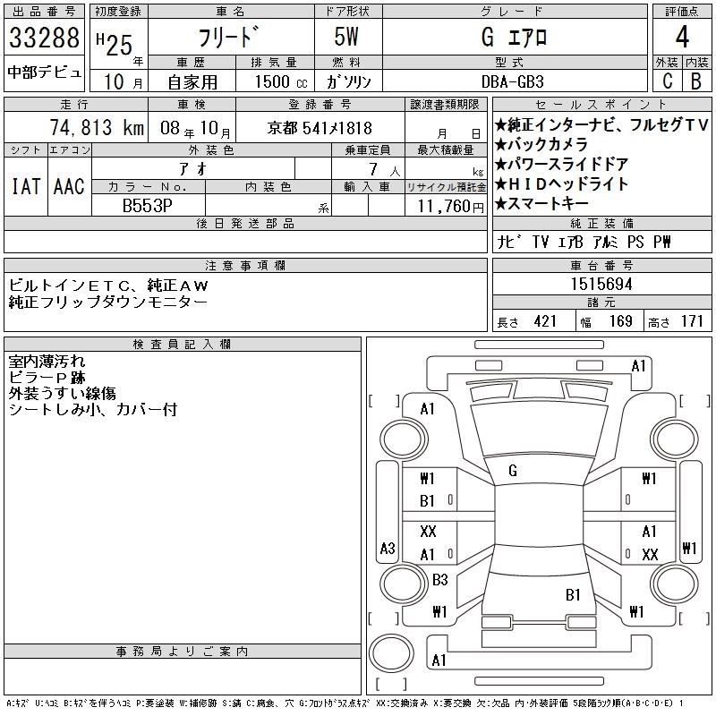
Task: Click the shift type IAT
Action: pos(26,186)
